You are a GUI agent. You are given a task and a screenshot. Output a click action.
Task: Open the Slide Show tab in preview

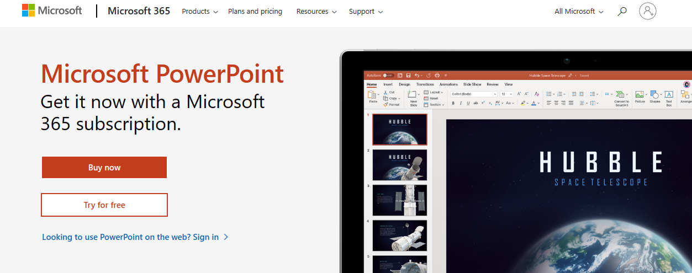[x=472, y=84]
